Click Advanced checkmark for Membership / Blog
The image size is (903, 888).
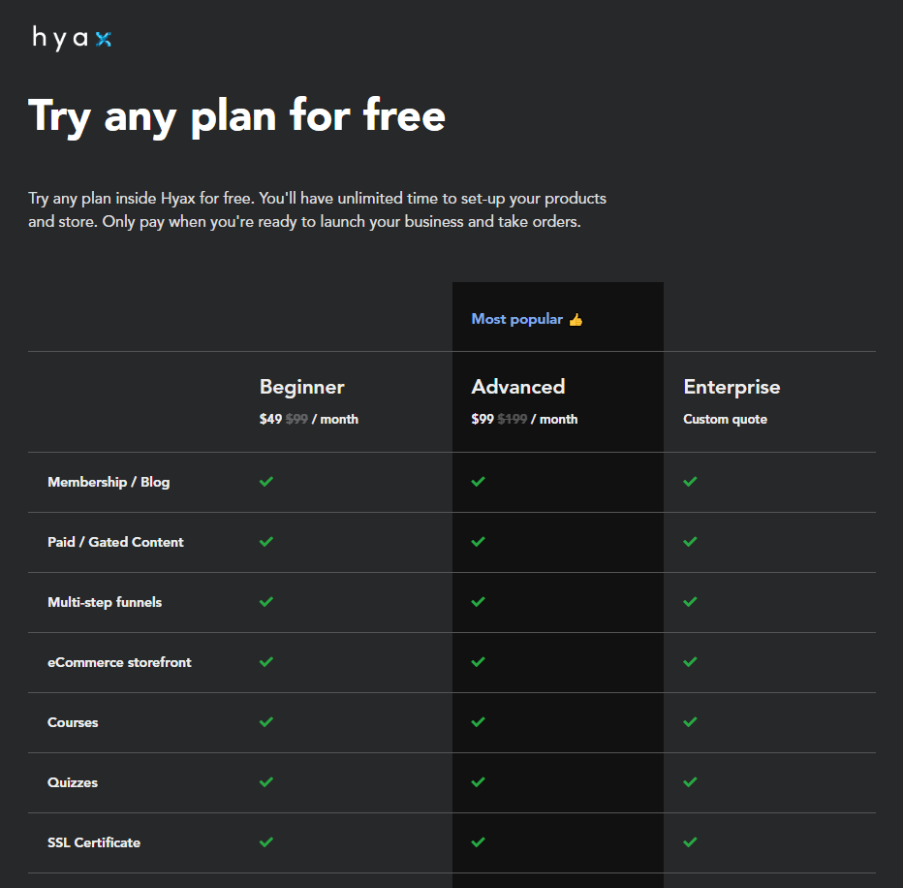pos(478,482)
